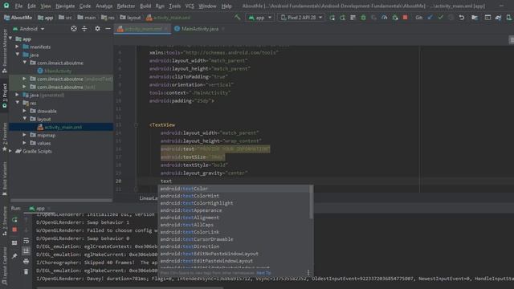
Task: Click the autocomplete popup scrollbar
Action: 311,202
